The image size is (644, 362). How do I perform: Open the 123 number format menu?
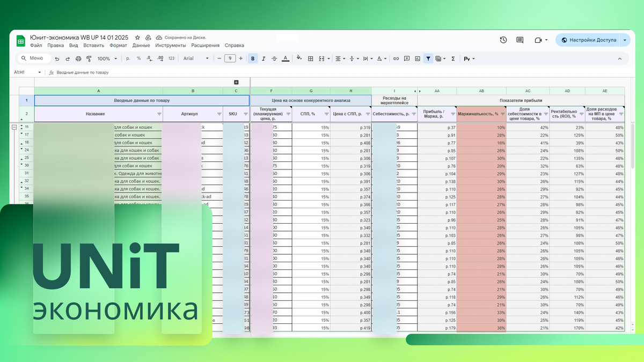click(x=171, y=58)
